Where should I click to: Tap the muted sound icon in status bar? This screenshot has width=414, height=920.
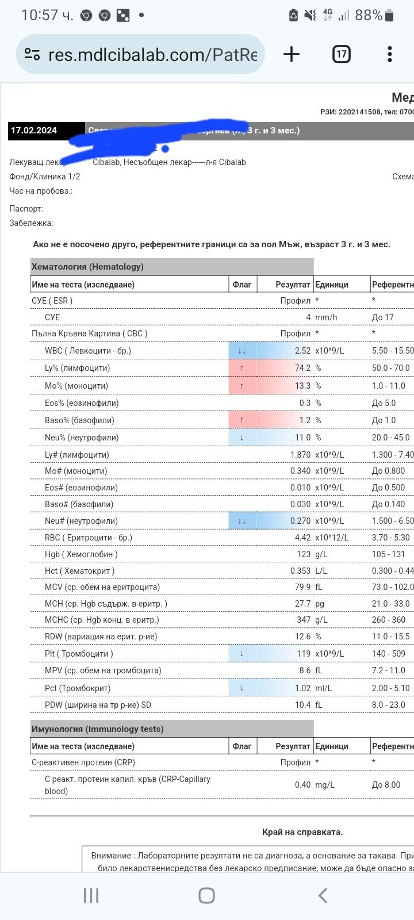(310, 16)
